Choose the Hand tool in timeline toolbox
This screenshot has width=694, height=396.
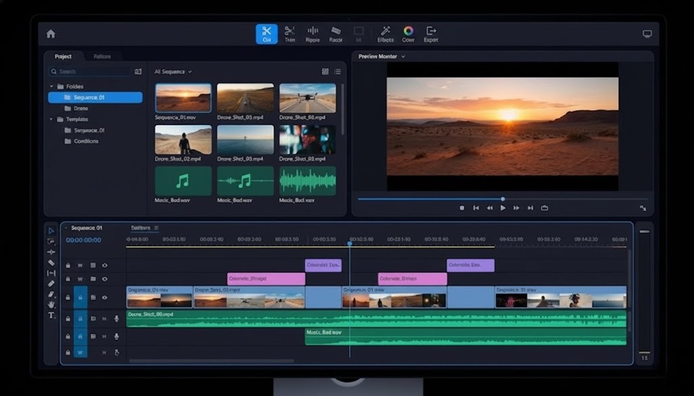pos(52,305)
